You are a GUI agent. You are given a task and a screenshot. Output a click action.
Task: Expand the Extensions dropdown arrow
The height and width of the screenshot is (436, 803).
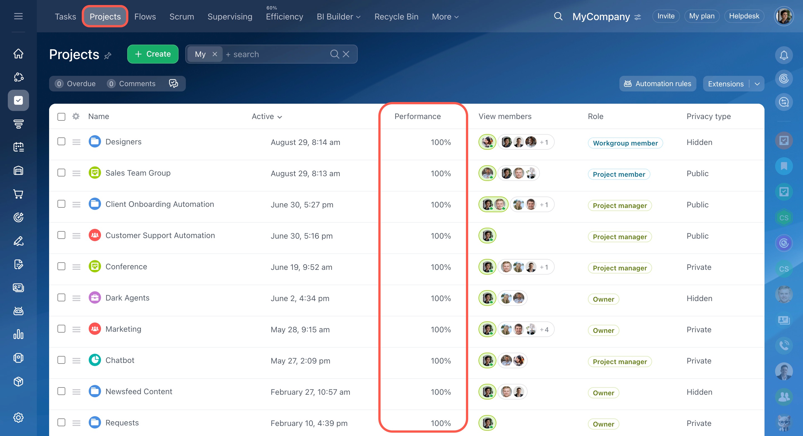757,84
